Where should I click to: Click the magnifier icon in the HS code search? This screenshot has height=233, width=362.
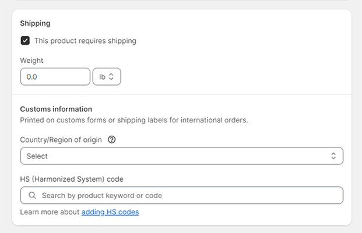(32, 196)
